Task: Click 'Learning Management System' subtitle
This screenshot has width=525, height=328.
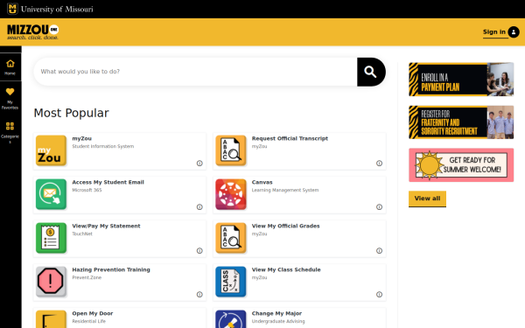Action: pyautogui.click(x=285, y=190)
